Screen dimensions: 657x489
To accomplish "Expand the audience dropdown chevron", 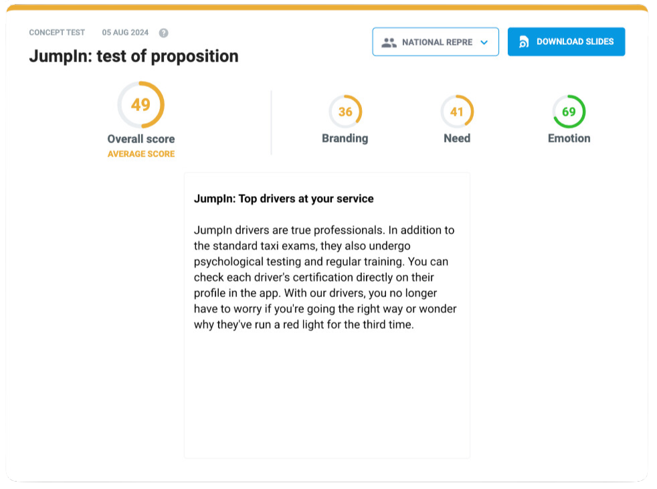I will tap(484, 42).
